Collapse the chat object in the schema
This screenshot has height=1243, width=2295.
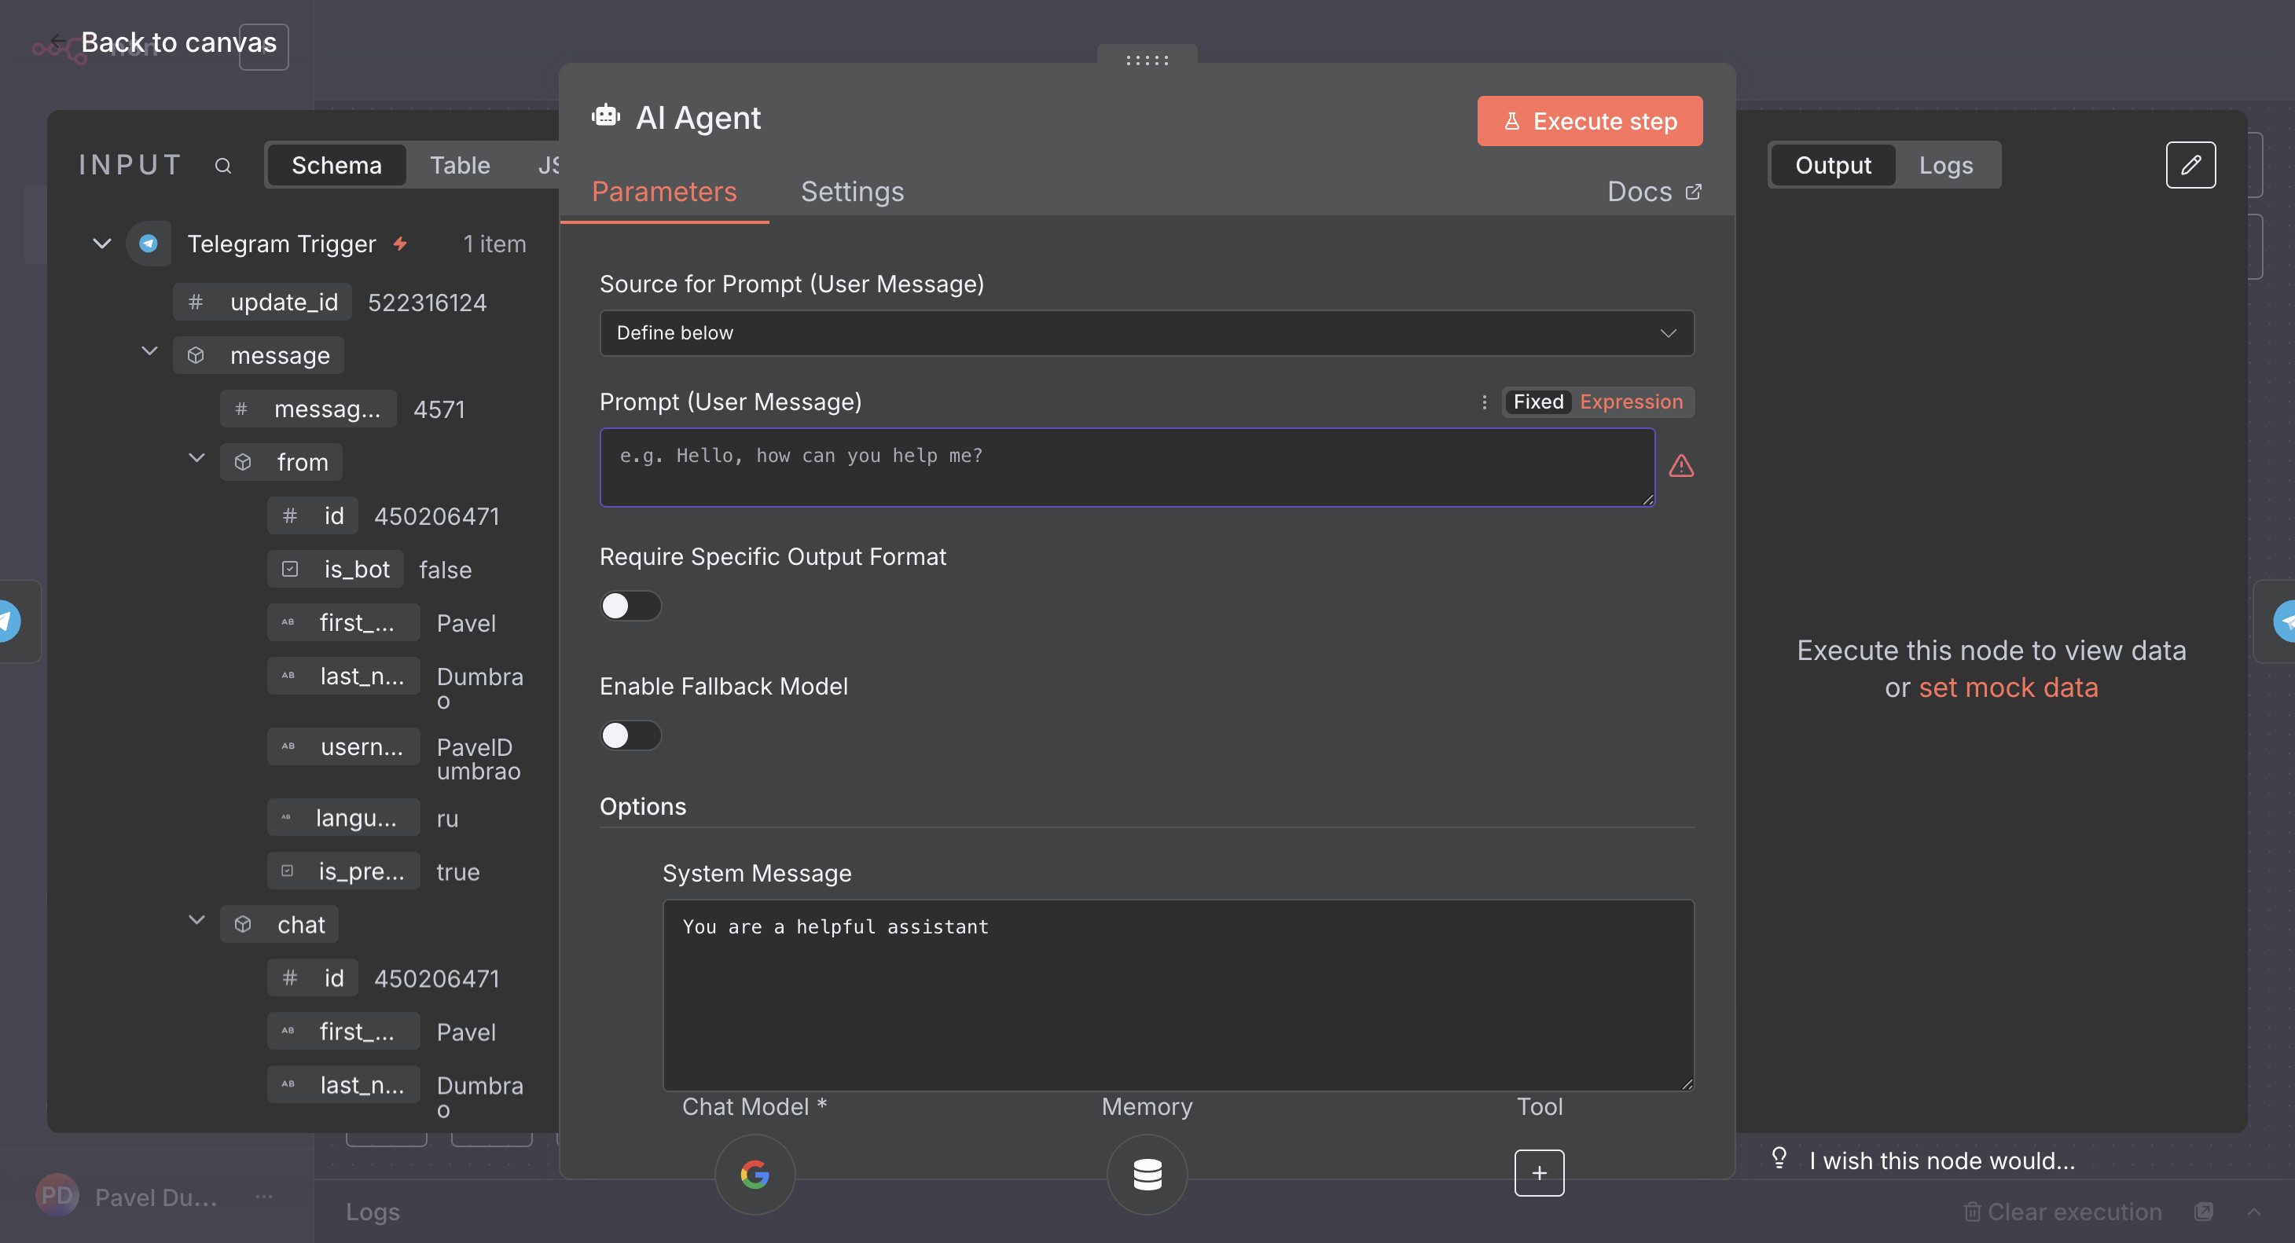tap(197, 921)
